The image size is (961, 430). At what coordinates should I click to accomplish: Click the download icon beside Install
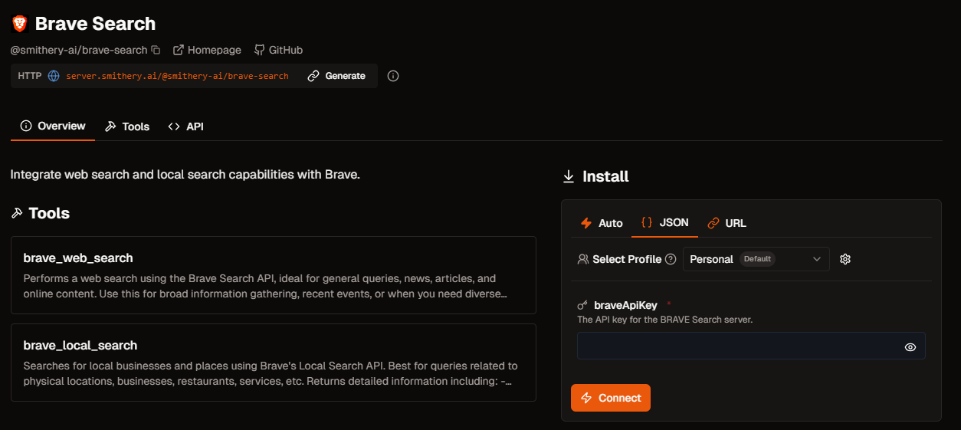click(x=569, y=177)
